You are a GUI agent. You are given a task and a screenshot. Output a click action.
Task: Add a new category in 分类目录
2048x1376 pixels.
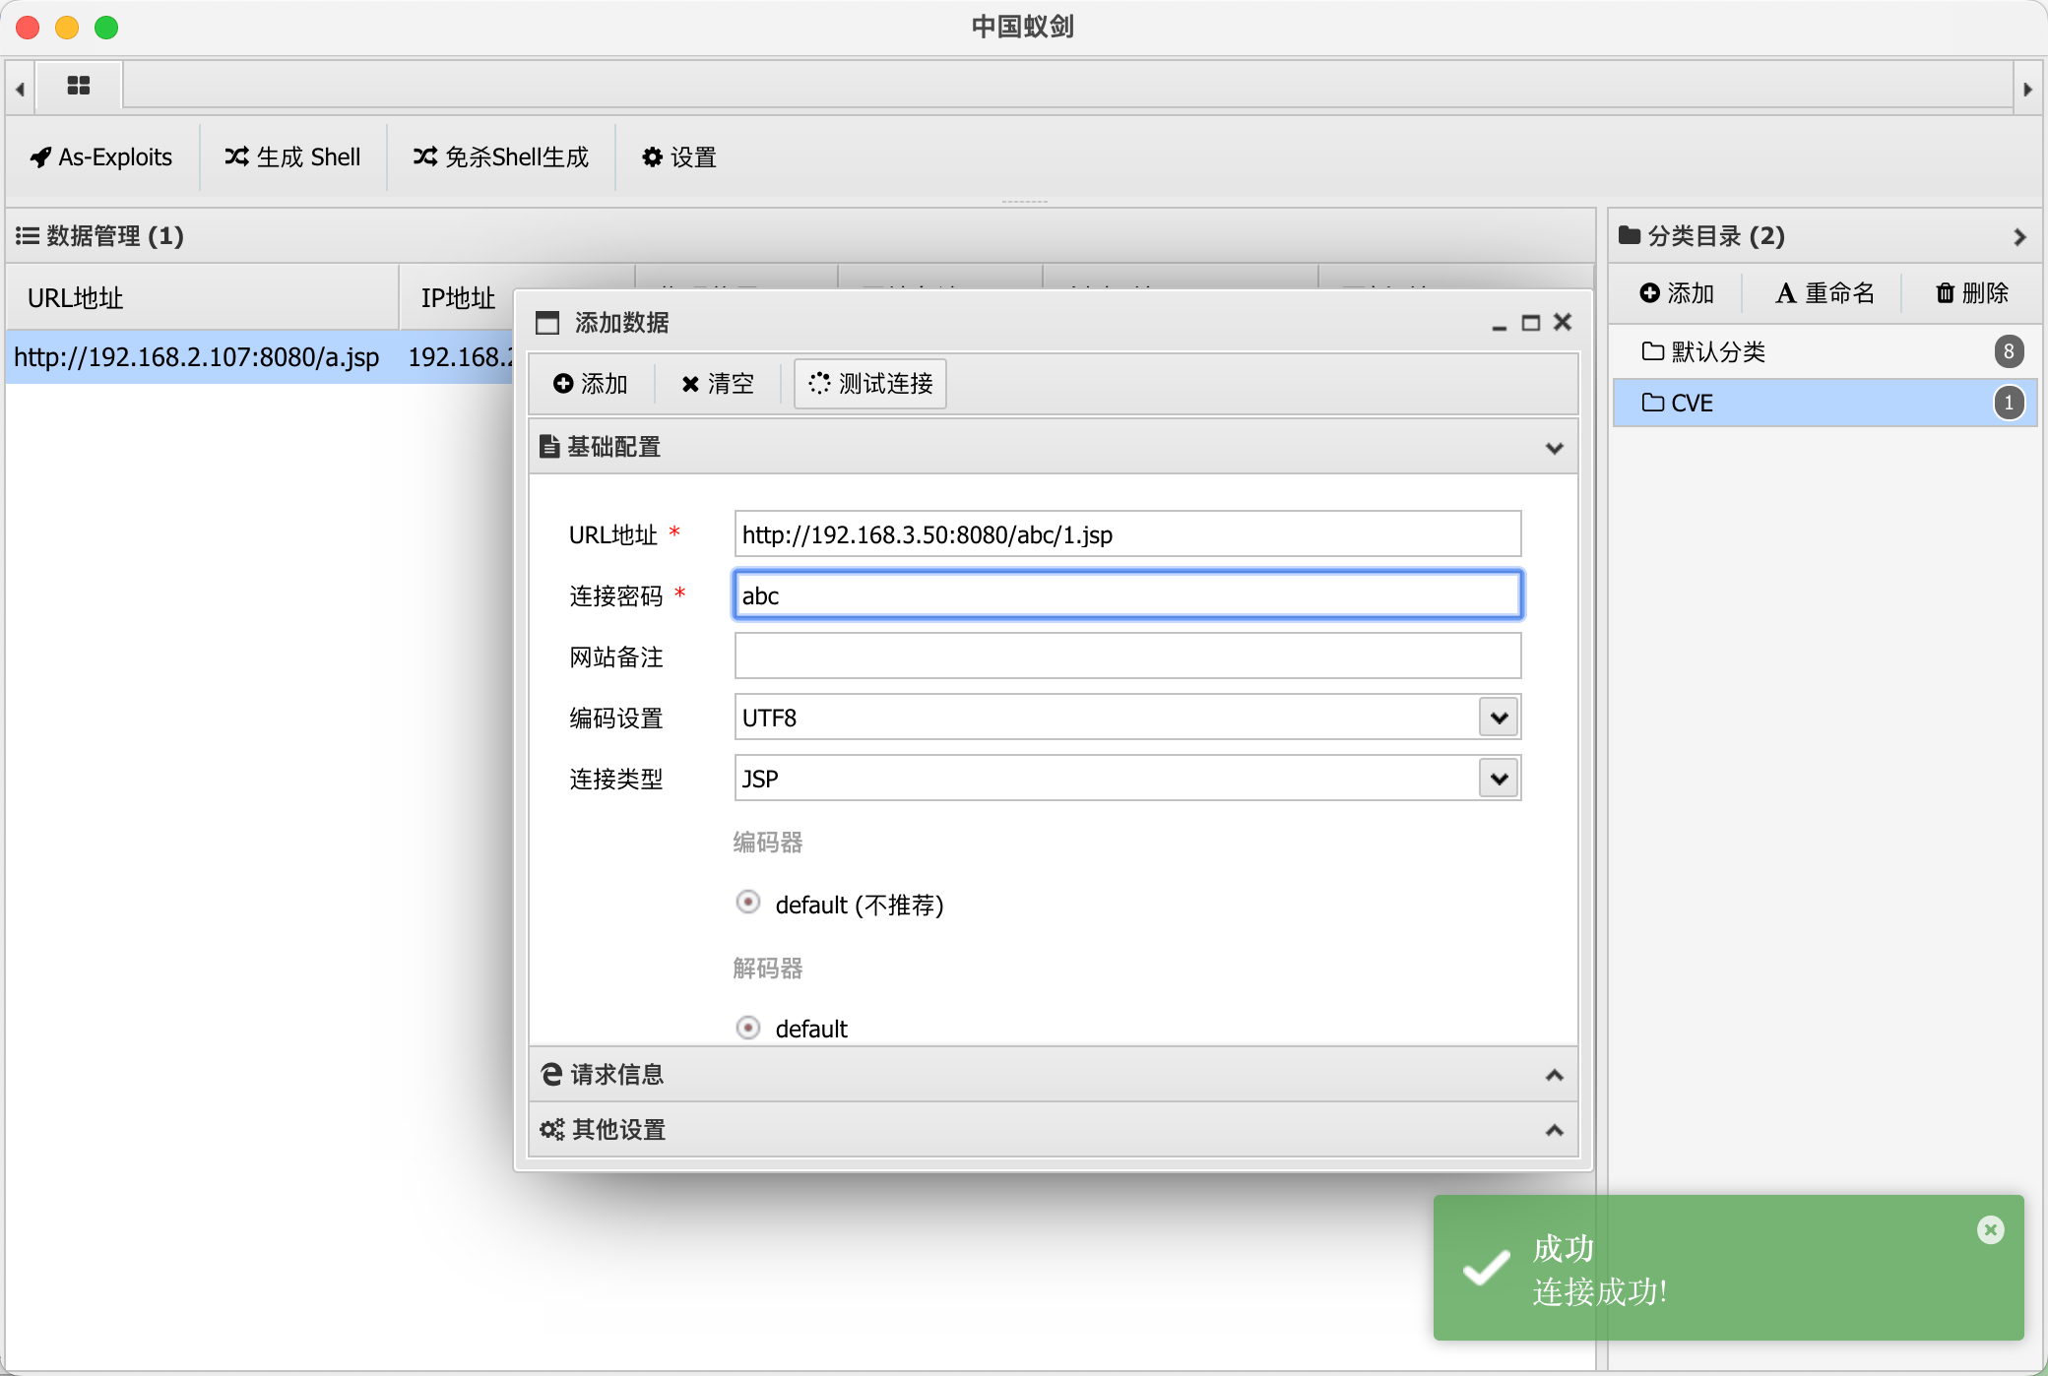[1677, 293]
